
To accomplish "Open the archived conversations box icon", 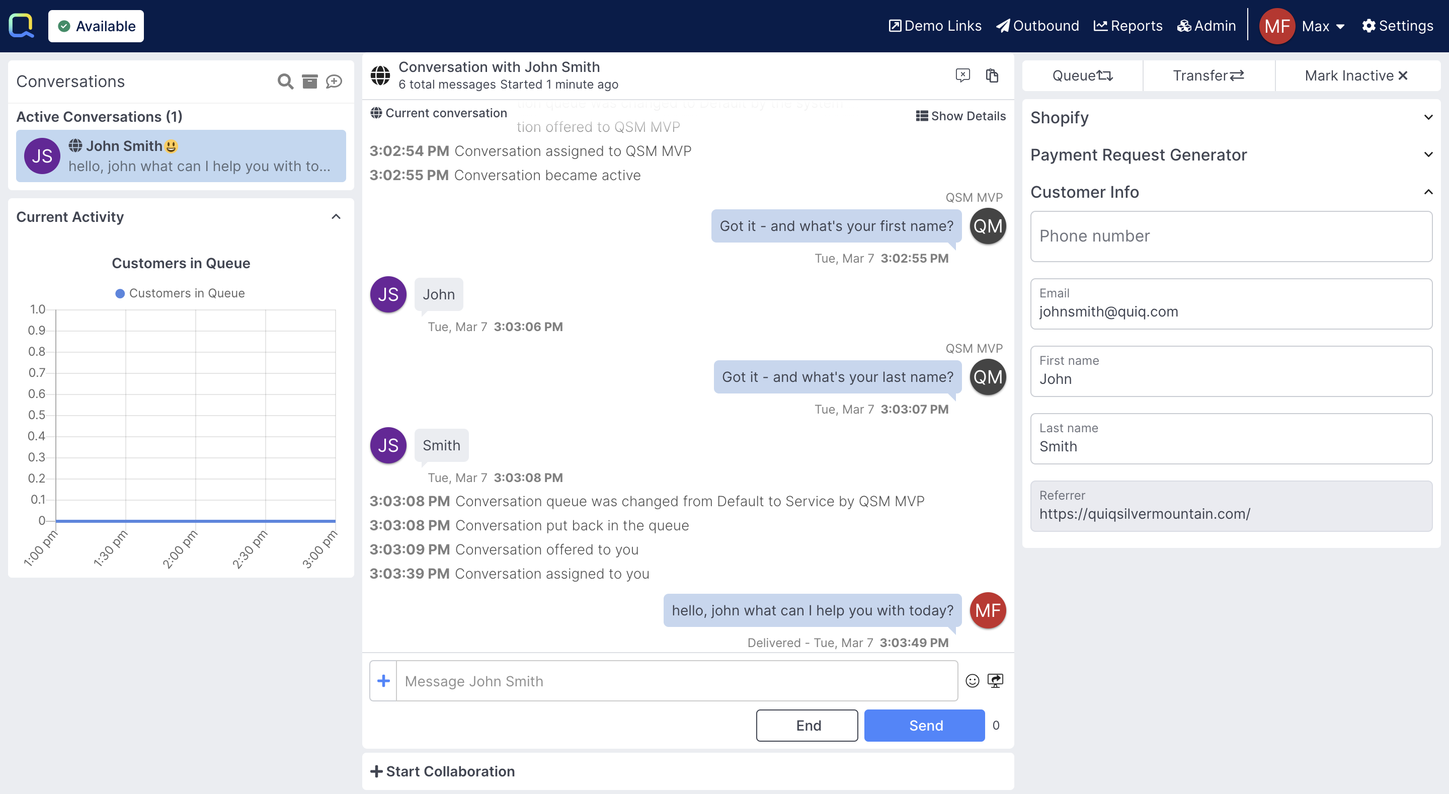I will tap(310, 82).
